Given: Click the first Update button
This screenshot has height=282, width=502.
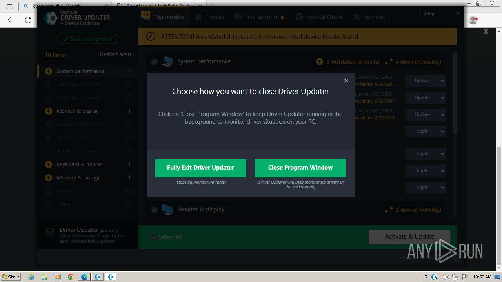Looking at the screenshot, I should point(422,81).
